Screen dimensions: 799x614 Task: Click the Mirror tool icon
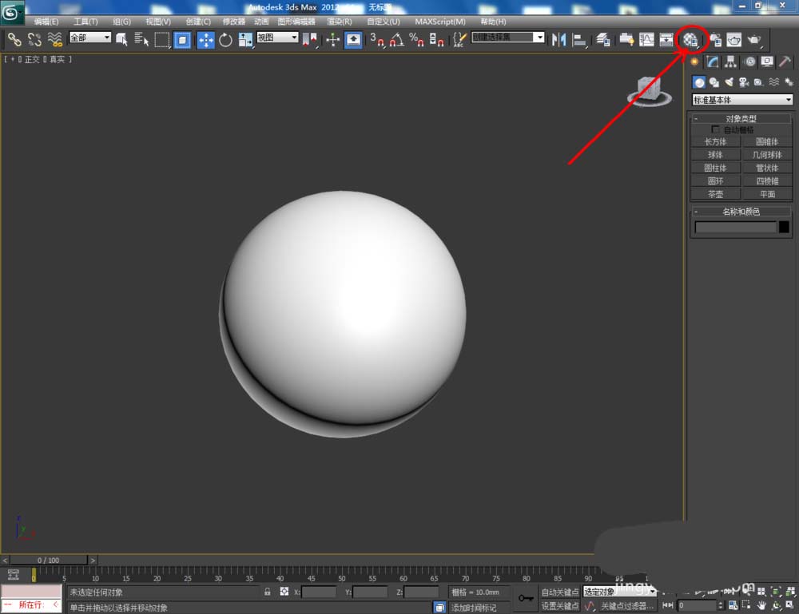559,39
